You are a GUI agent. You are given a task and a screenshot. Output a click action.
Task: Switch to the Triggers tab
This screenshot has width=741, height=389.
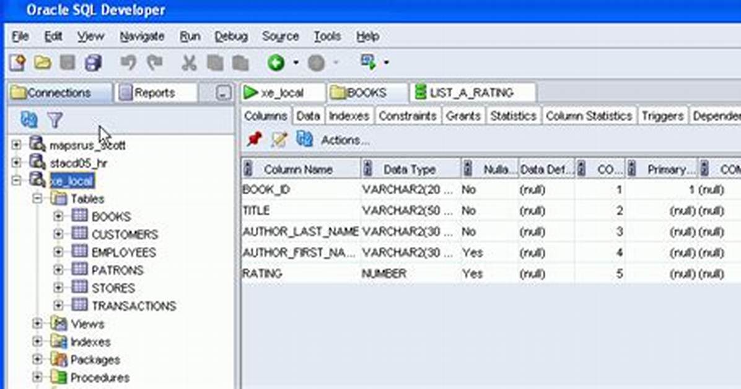(x=662, y=116)
